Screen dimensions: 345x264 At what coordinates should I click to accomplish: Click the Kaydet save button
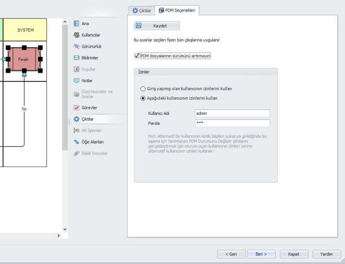click(x=157, y=26)
